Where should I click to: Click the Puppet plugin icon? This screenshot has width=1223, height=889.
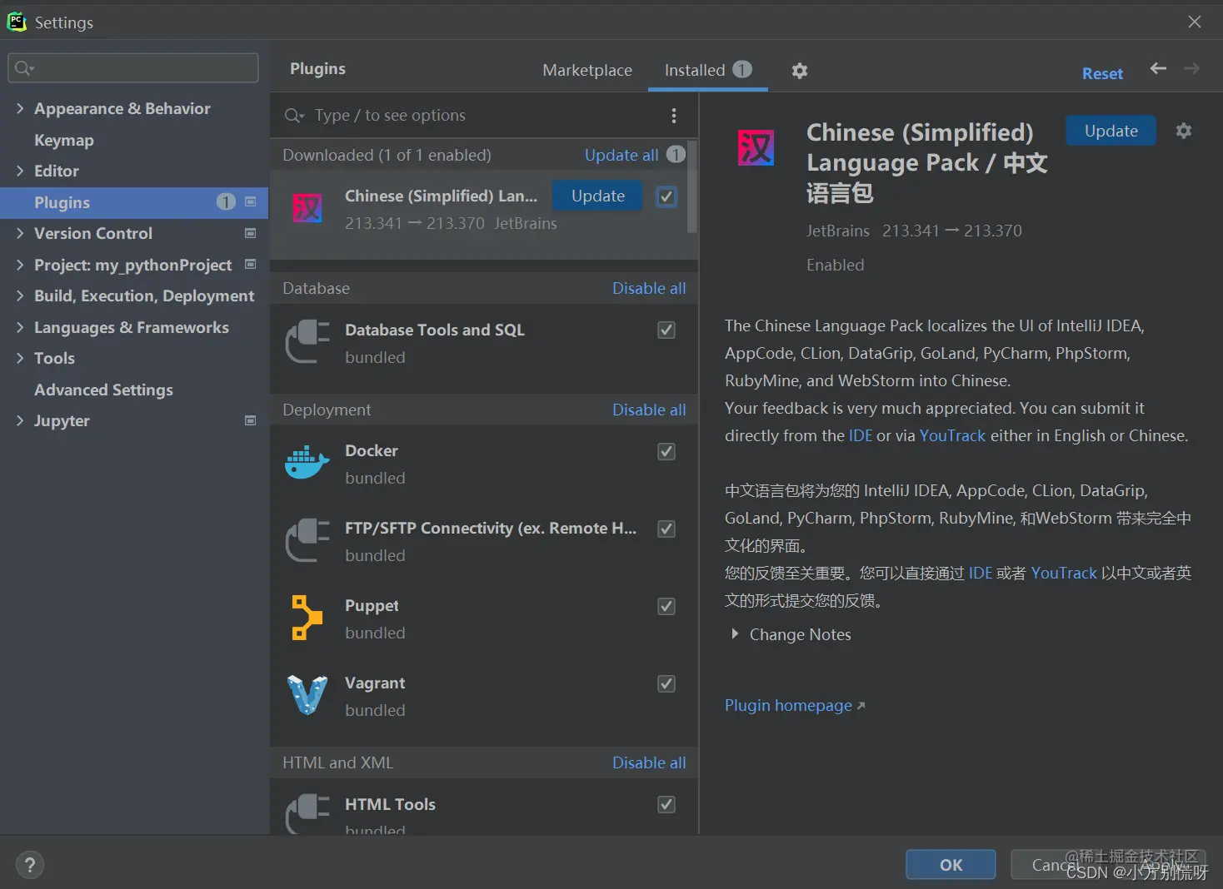pos(307,618)
